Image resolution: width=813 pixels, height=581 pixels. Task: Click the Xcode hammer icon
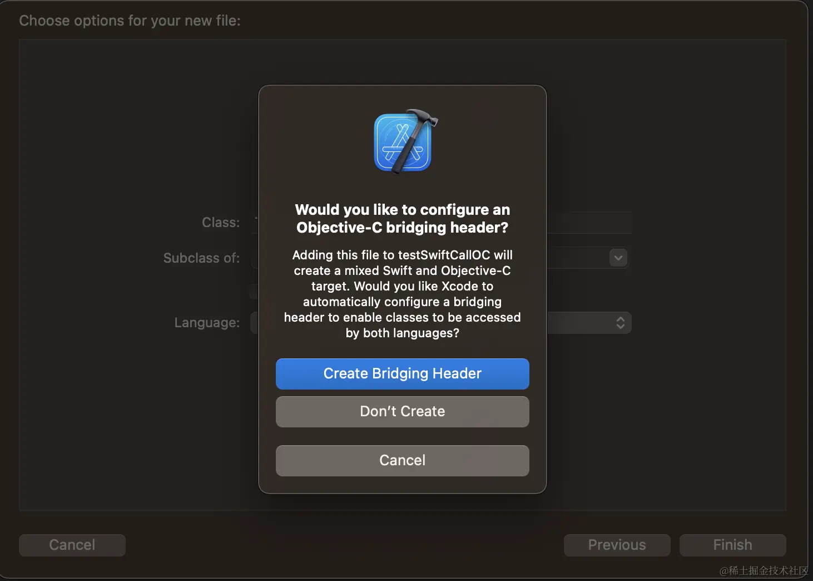[405, 141]
